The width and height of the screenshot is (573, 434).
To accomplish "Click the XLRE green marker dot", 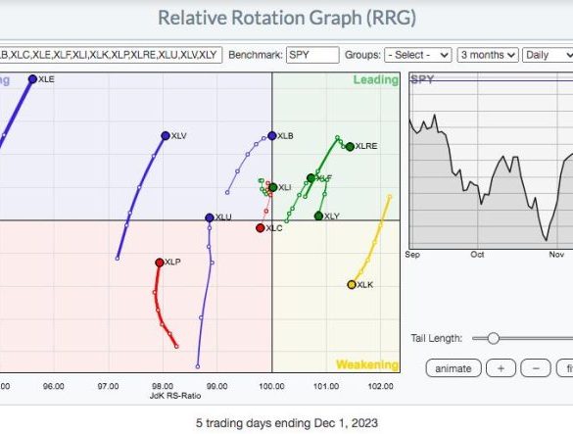I will tap(350, 147).
